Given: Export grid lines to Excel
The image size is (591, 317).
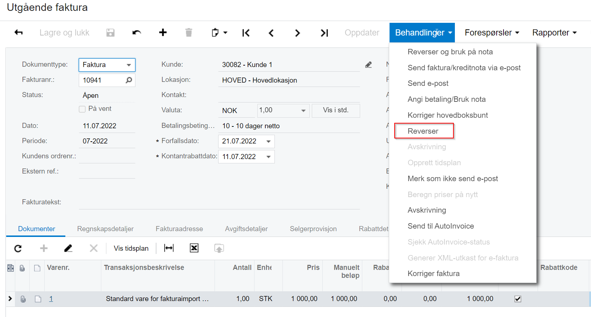Looking at the screenshot, I should [x=194, y=248].
